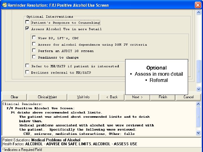Uncheck Assess Alcohol Use in more Detail
The image size is (203, 152).
[27, 28]
